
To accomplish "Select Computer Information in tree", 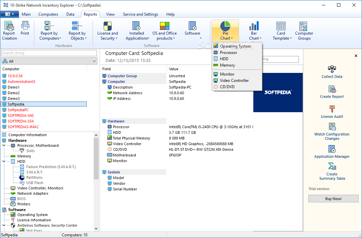I will [27, 135].
